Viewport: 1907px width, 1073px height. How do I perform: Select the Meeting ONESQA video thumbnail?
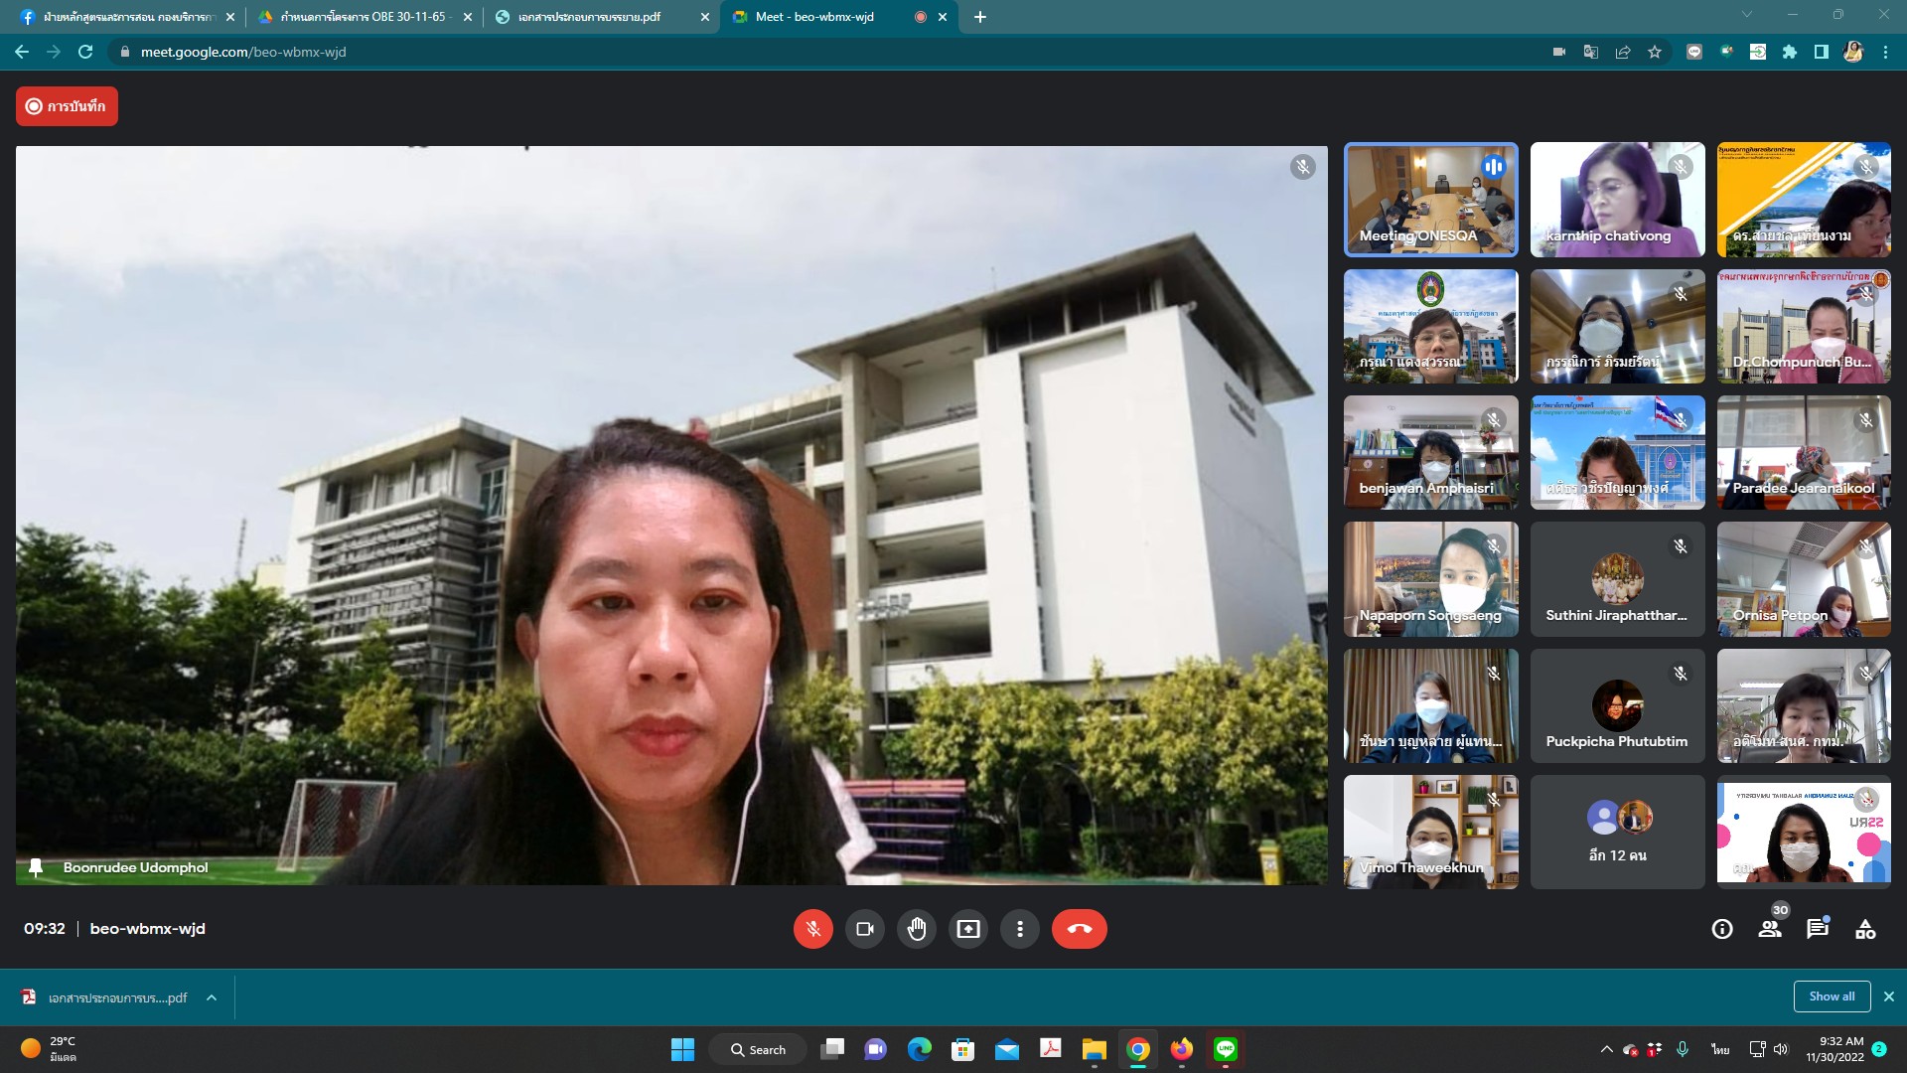1430,199
